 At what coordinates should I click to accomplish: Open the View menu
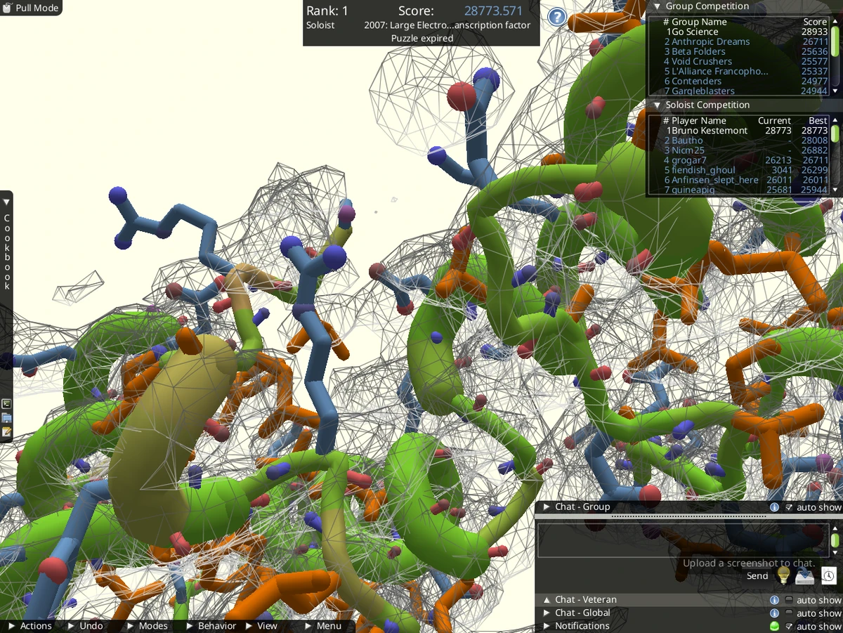tap(261, 626)
